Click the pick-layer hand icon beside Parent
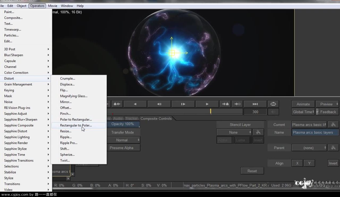Image resolution: width=340 pixels, height=197 pixels. pos(333,148)
